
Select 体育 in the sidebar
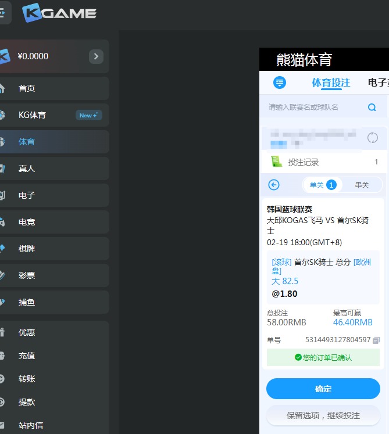[x=54, y=142]
